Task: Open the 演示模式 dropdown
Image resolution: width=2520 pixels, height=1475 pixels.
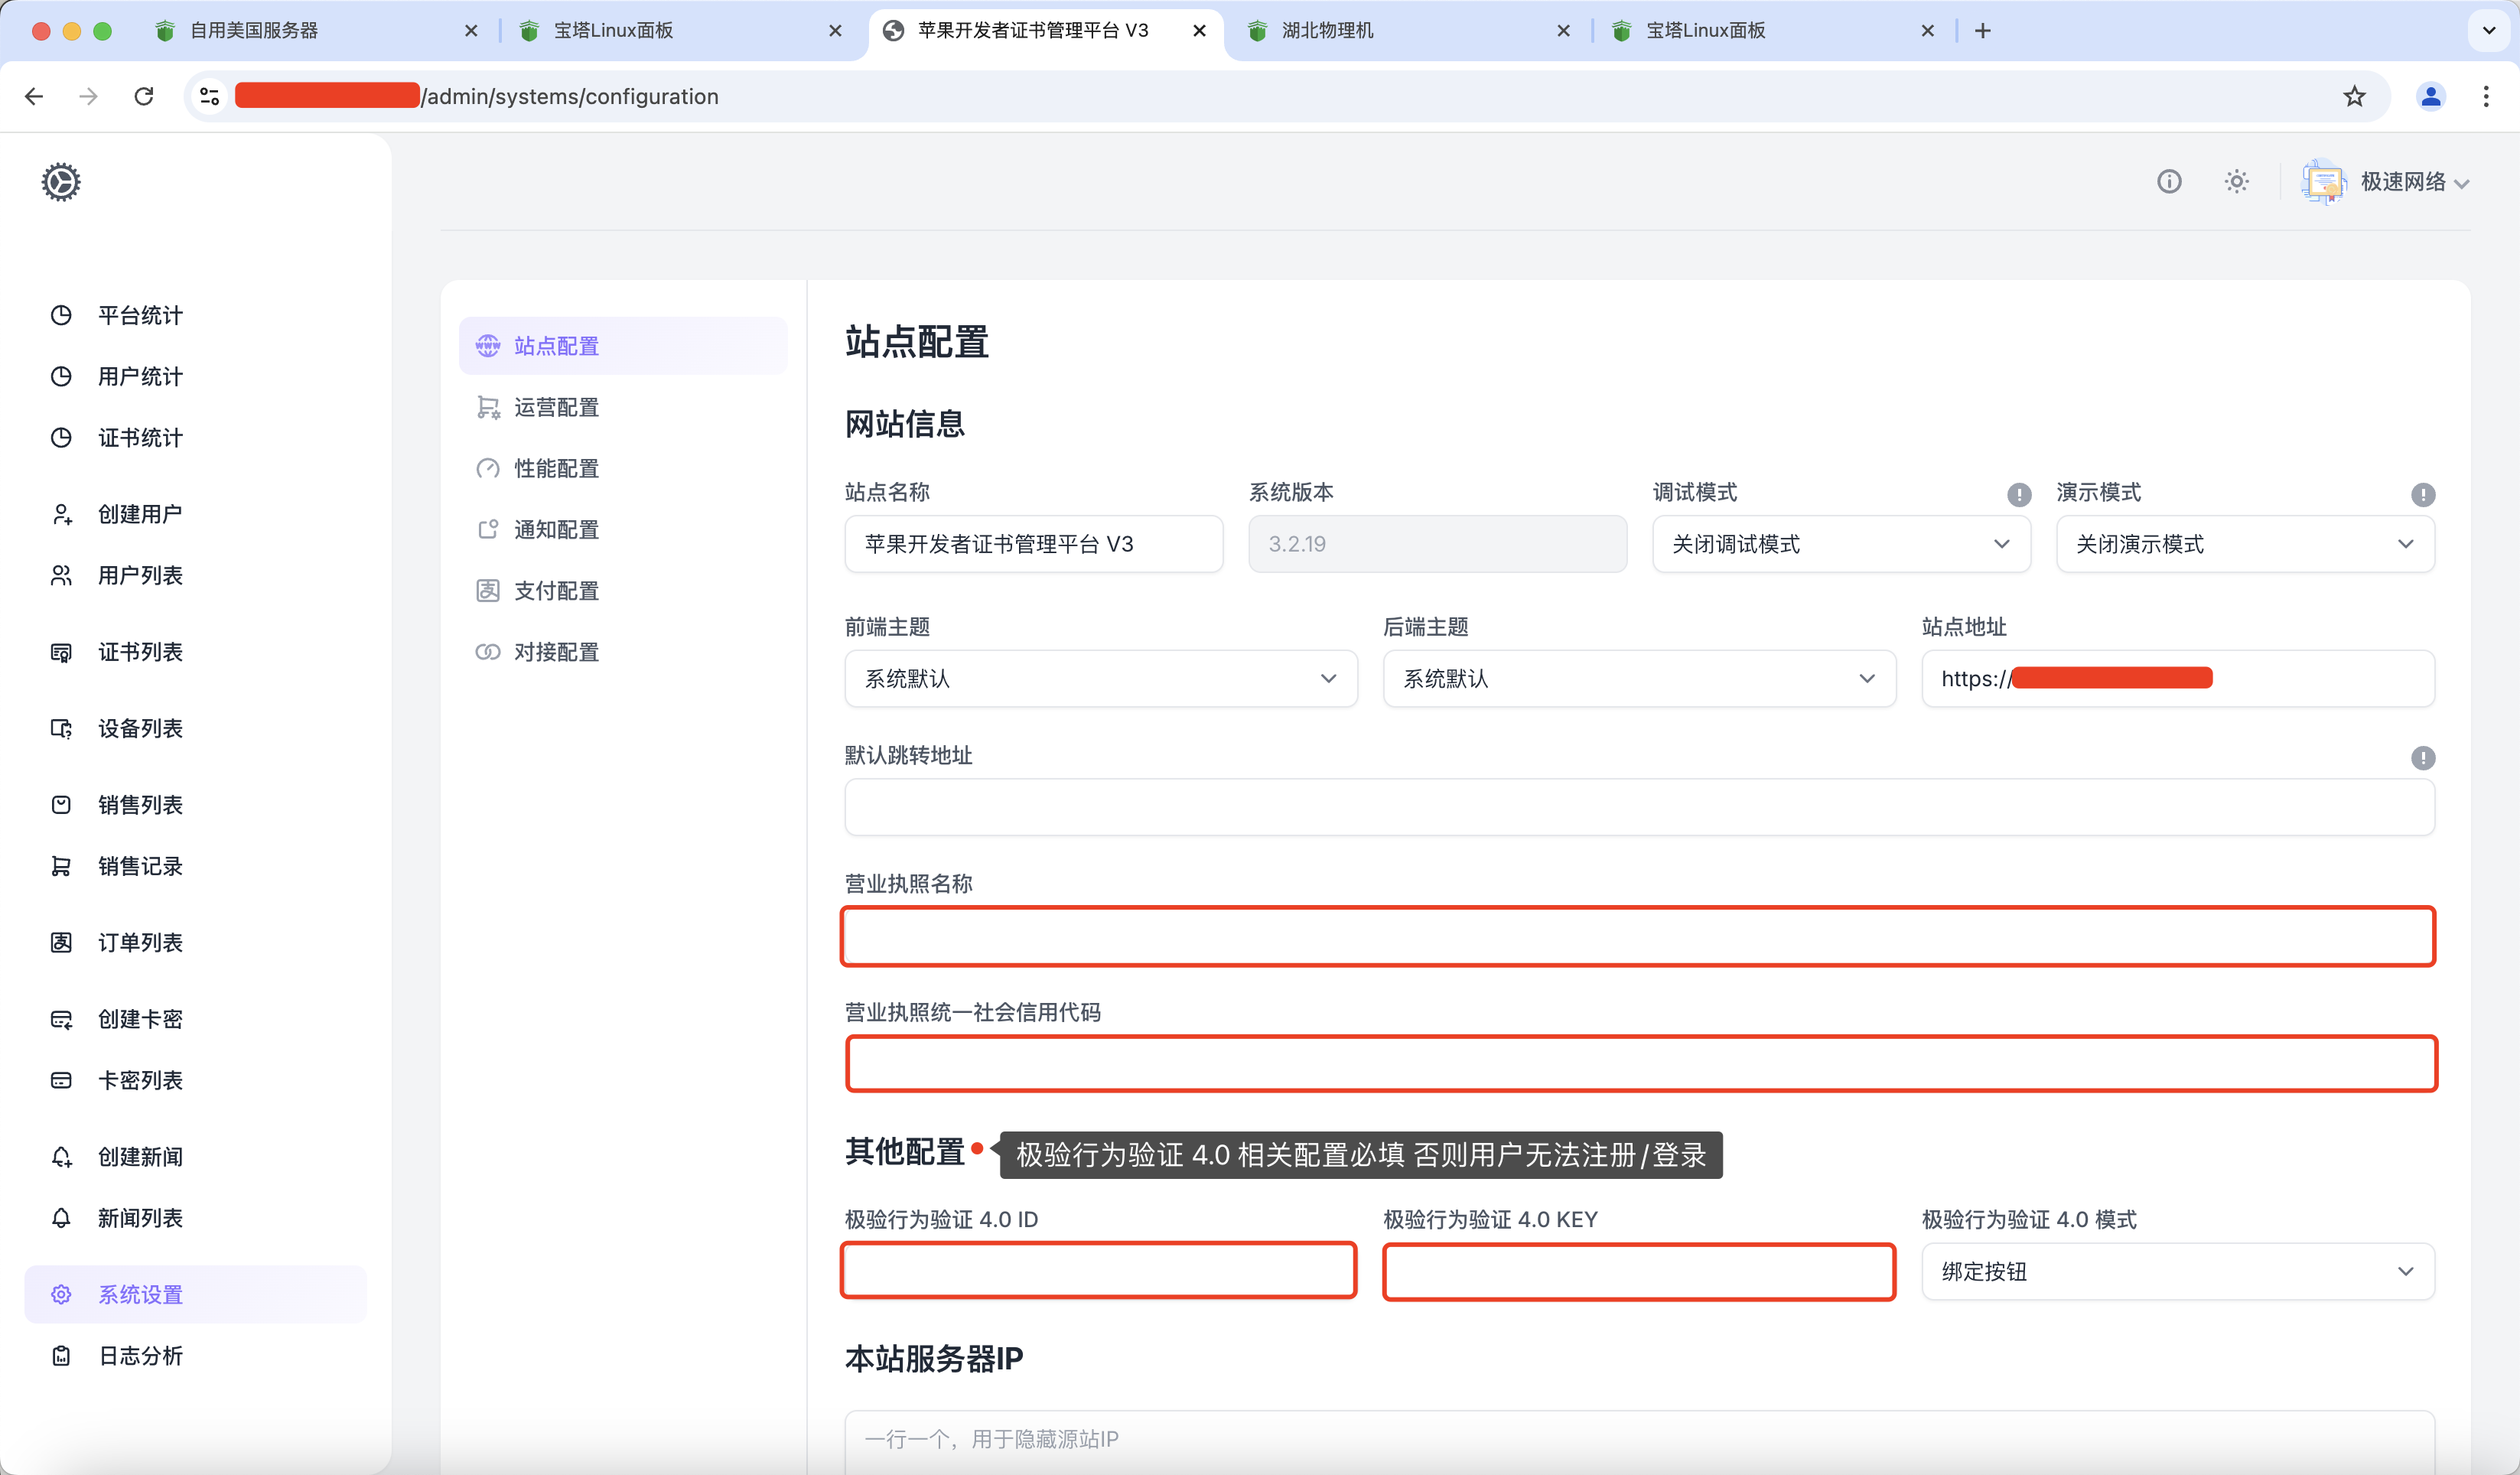Action: (x=2245, y=544)
